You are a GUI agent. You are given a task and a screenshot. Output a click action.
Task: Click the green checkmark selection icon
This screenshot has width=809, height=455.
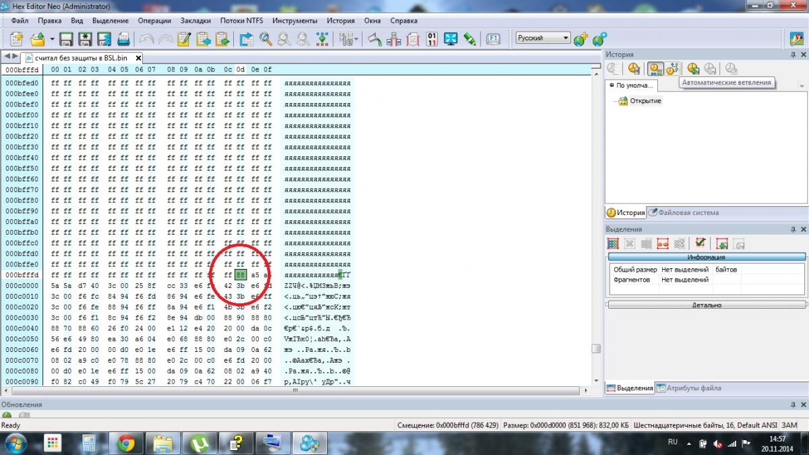(701, 243)
